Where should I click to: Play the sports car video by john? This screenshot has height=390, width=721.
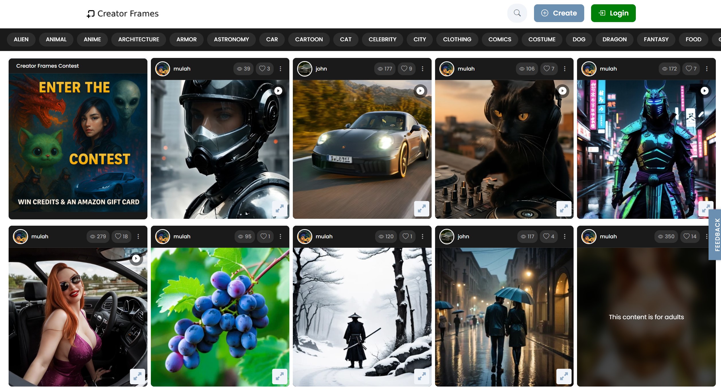click(x=420, y=91)
